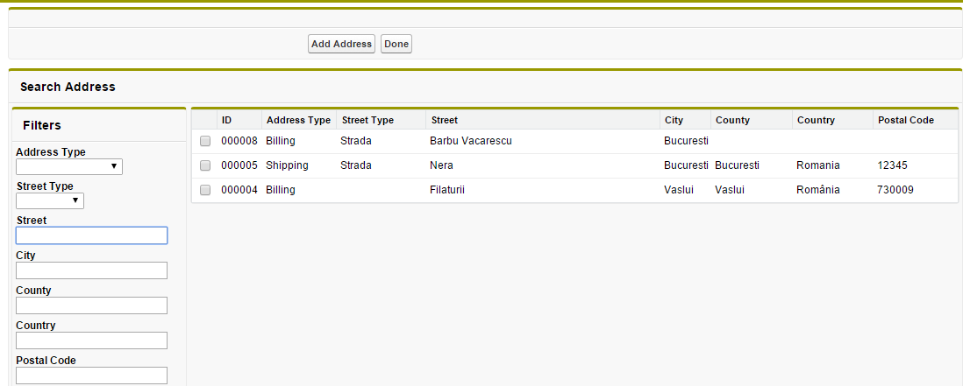Viewport: 963px width, 386px height.
Task: Select the Filaturii street row cell
Action: [447, 190]
